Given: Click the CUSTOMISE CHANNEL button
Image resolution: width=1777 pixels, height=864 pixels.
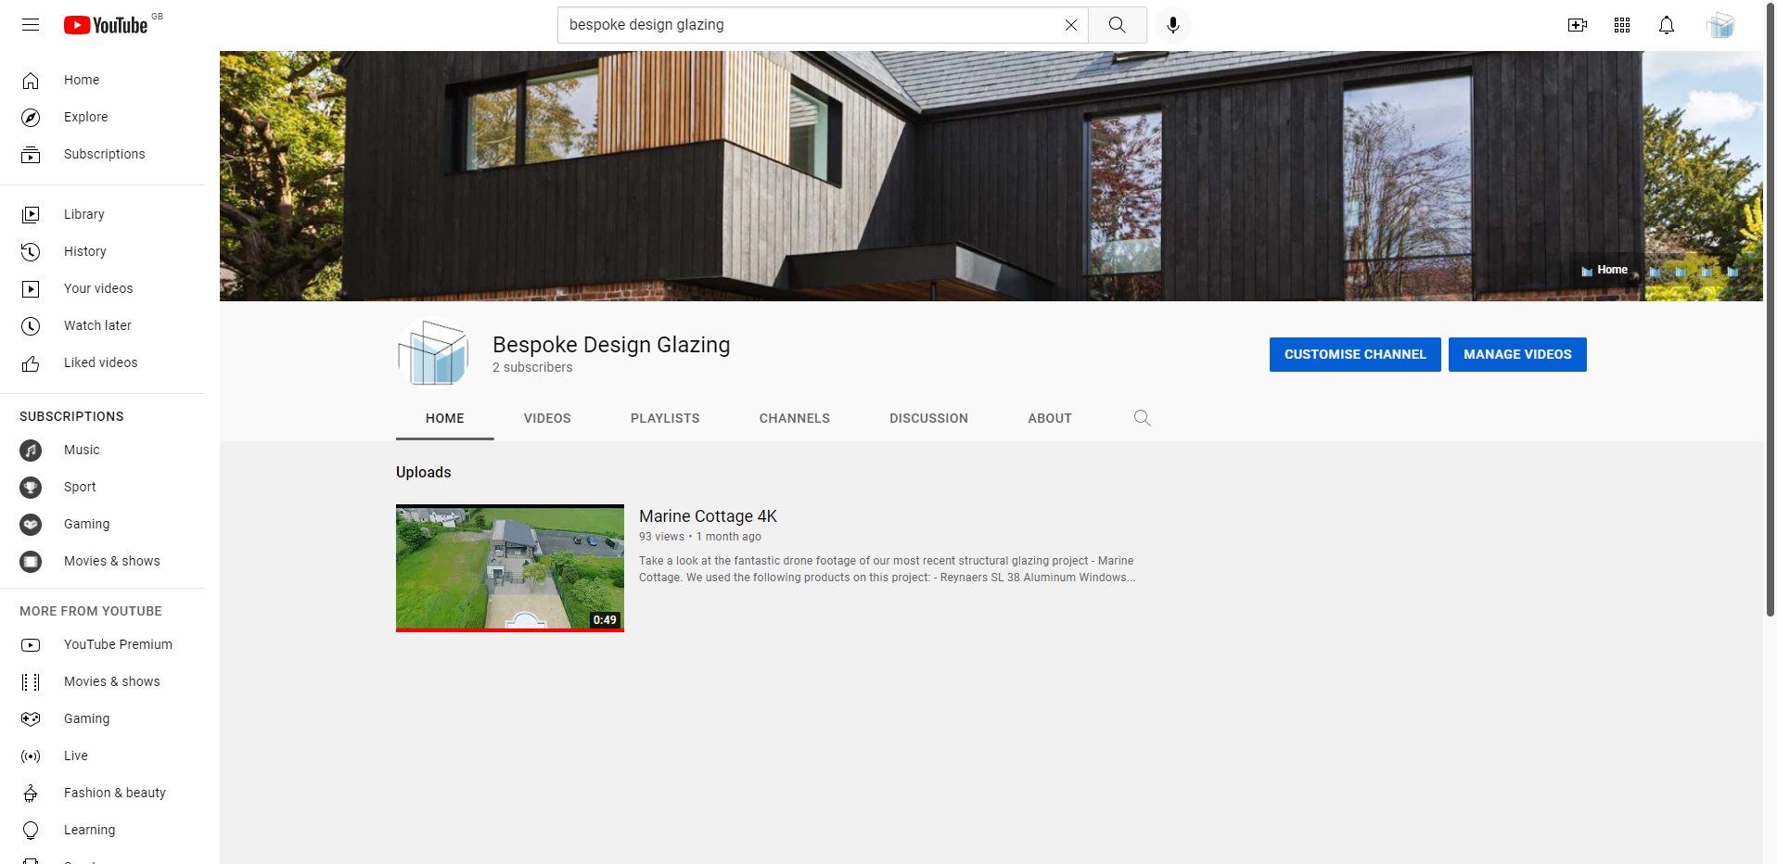Looking at the screenshot, I should 1354,354.
